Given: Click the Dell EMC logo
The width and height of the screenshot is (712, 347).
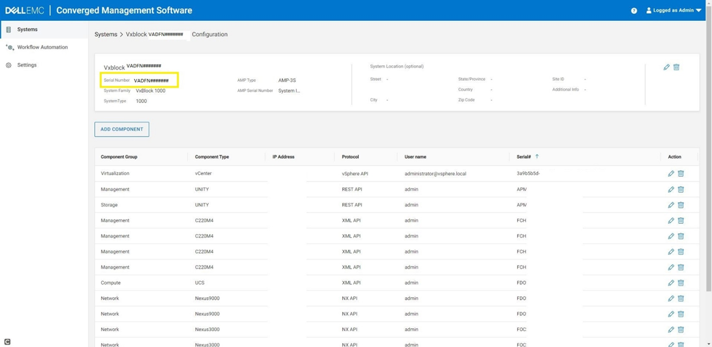Looking at the screenshot, I should [25, 11].
